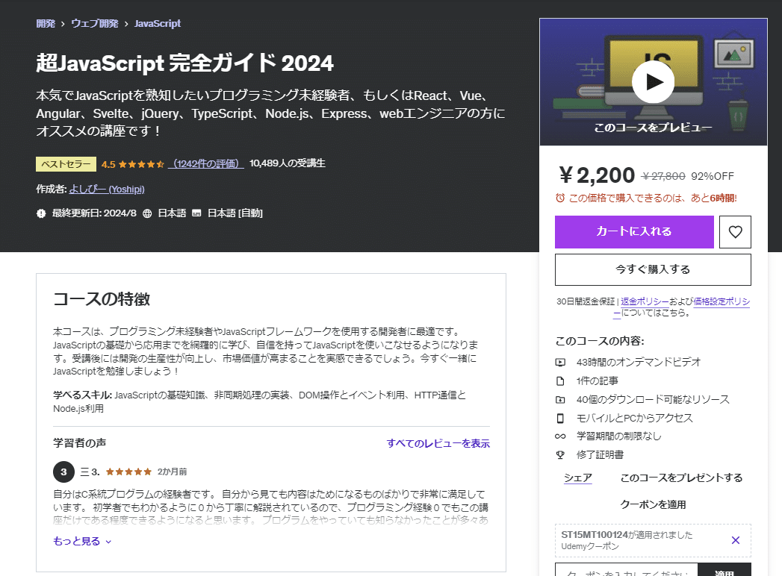
Task: Click the last-updated badge icon beside 最終更新日
Action: tap(41, 213)
